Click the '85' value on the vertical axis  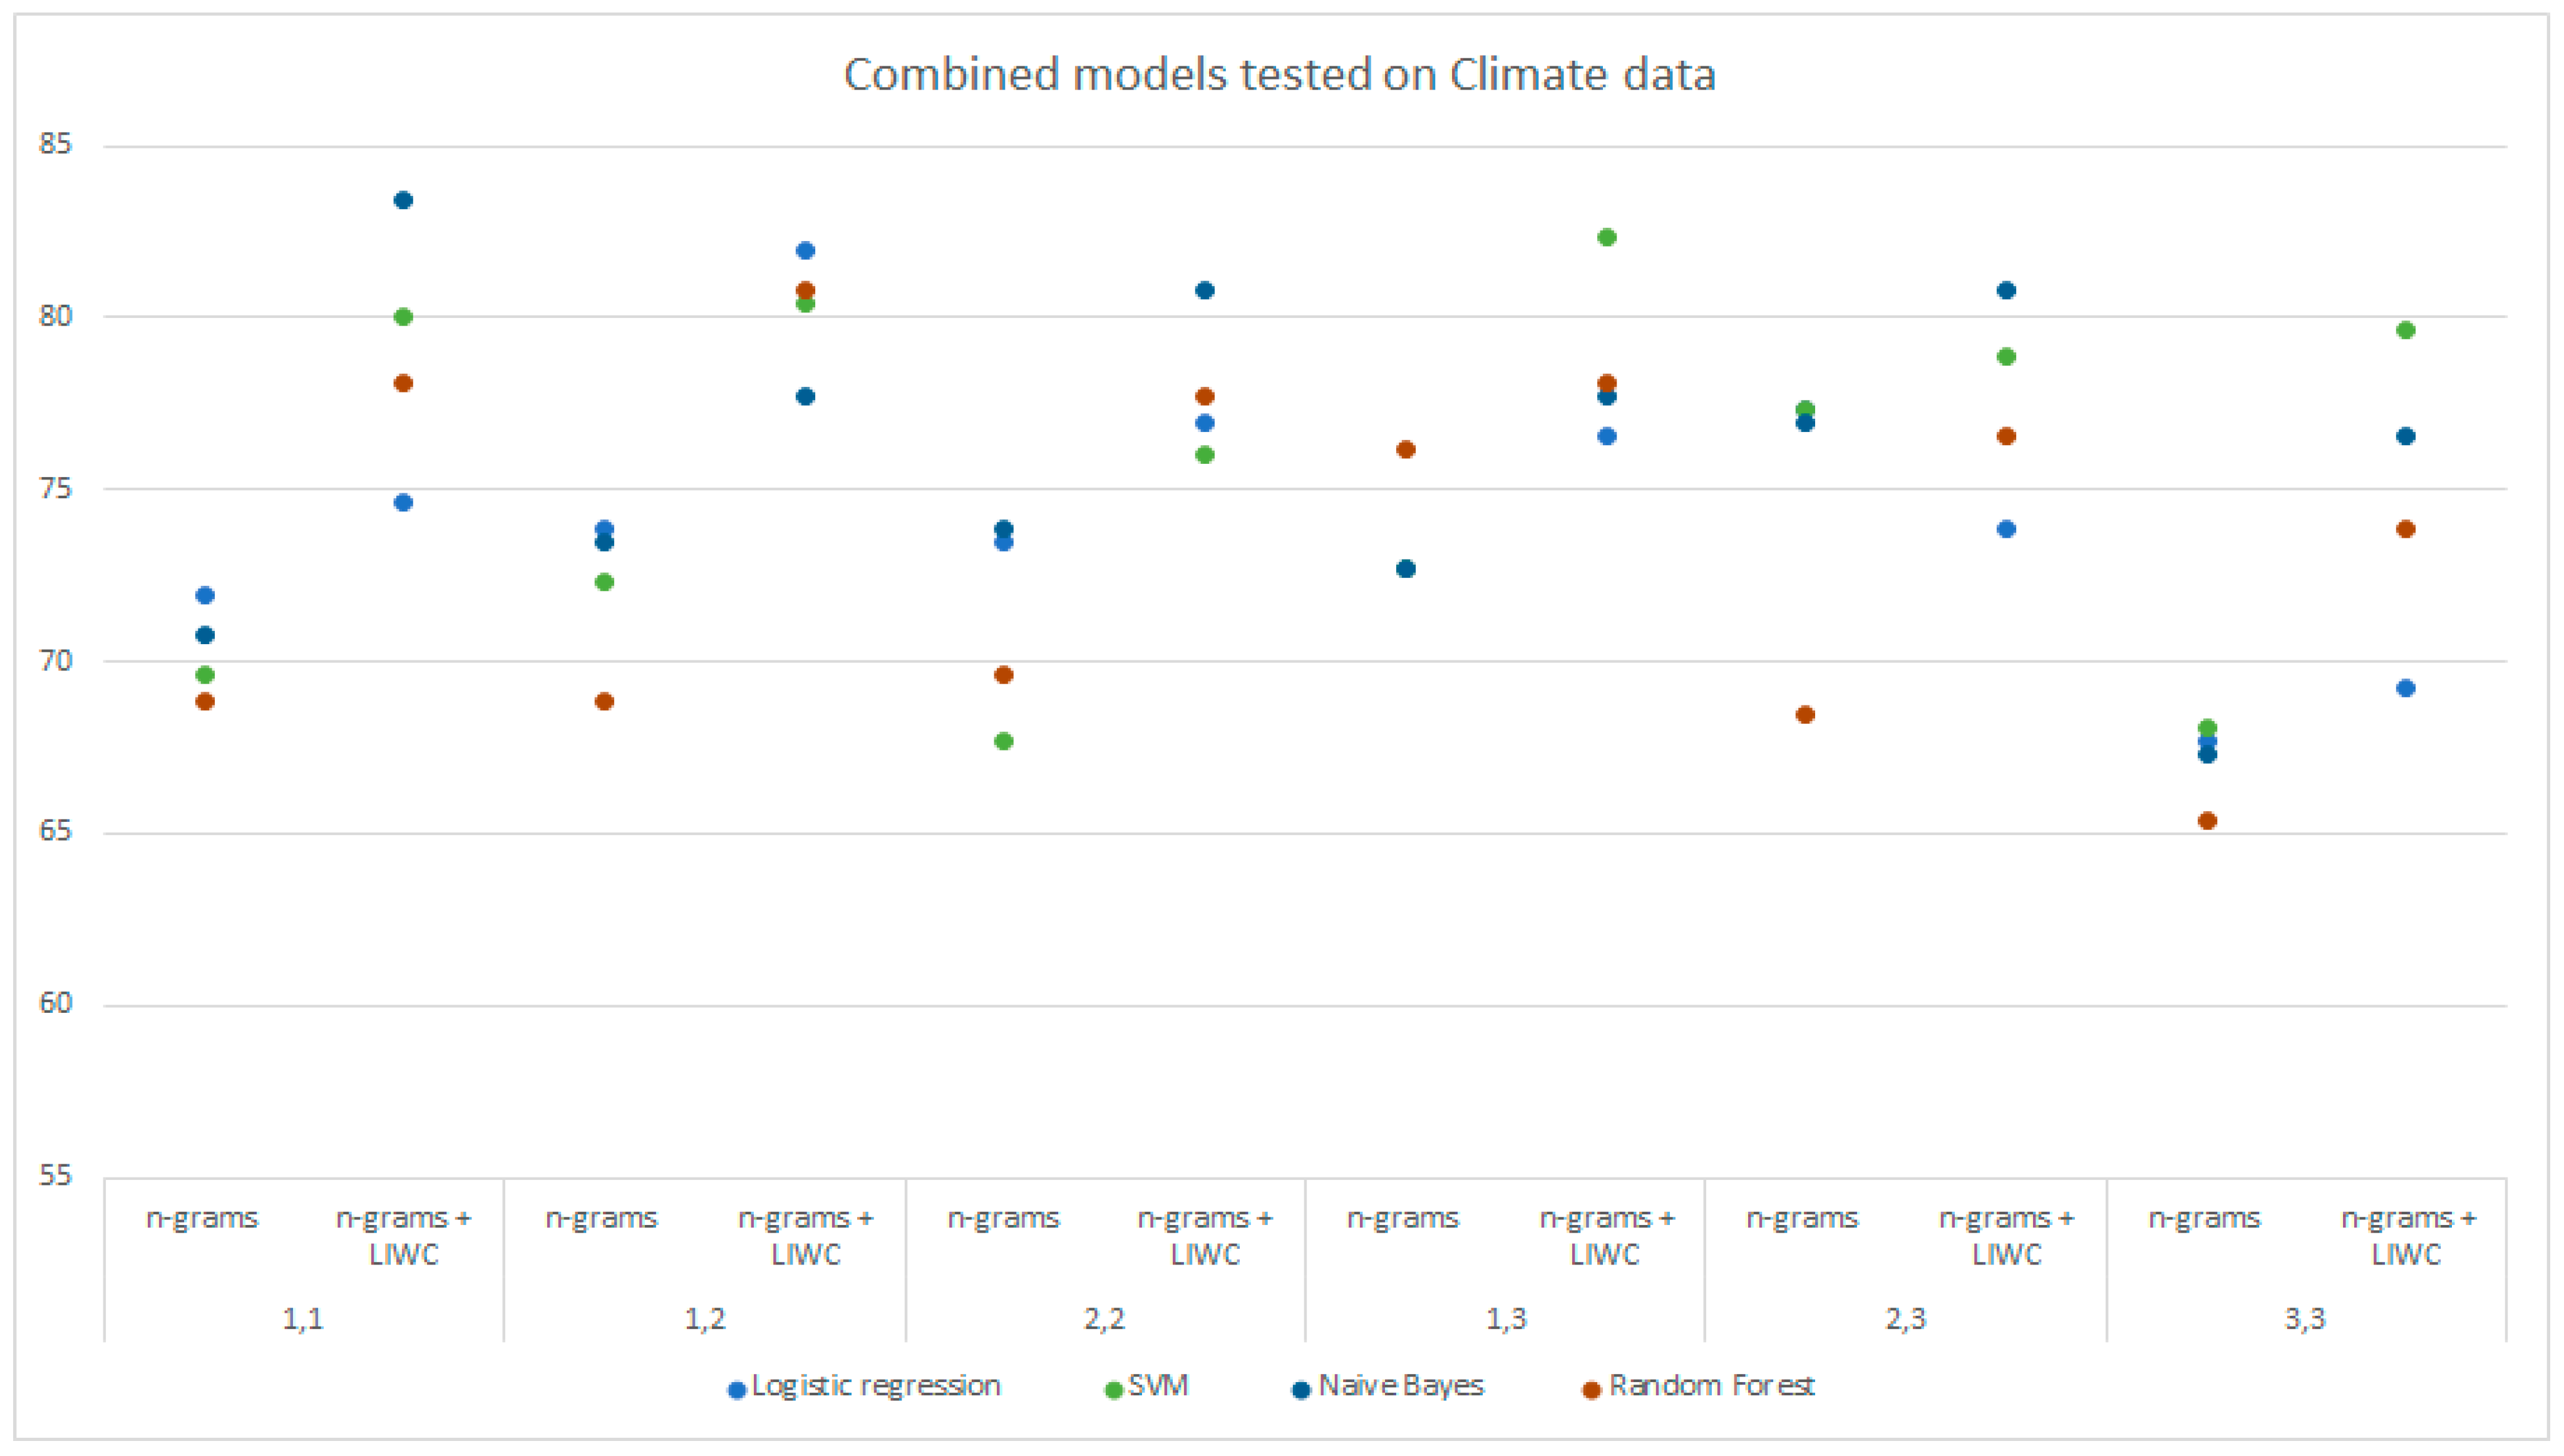pos(56,144)
